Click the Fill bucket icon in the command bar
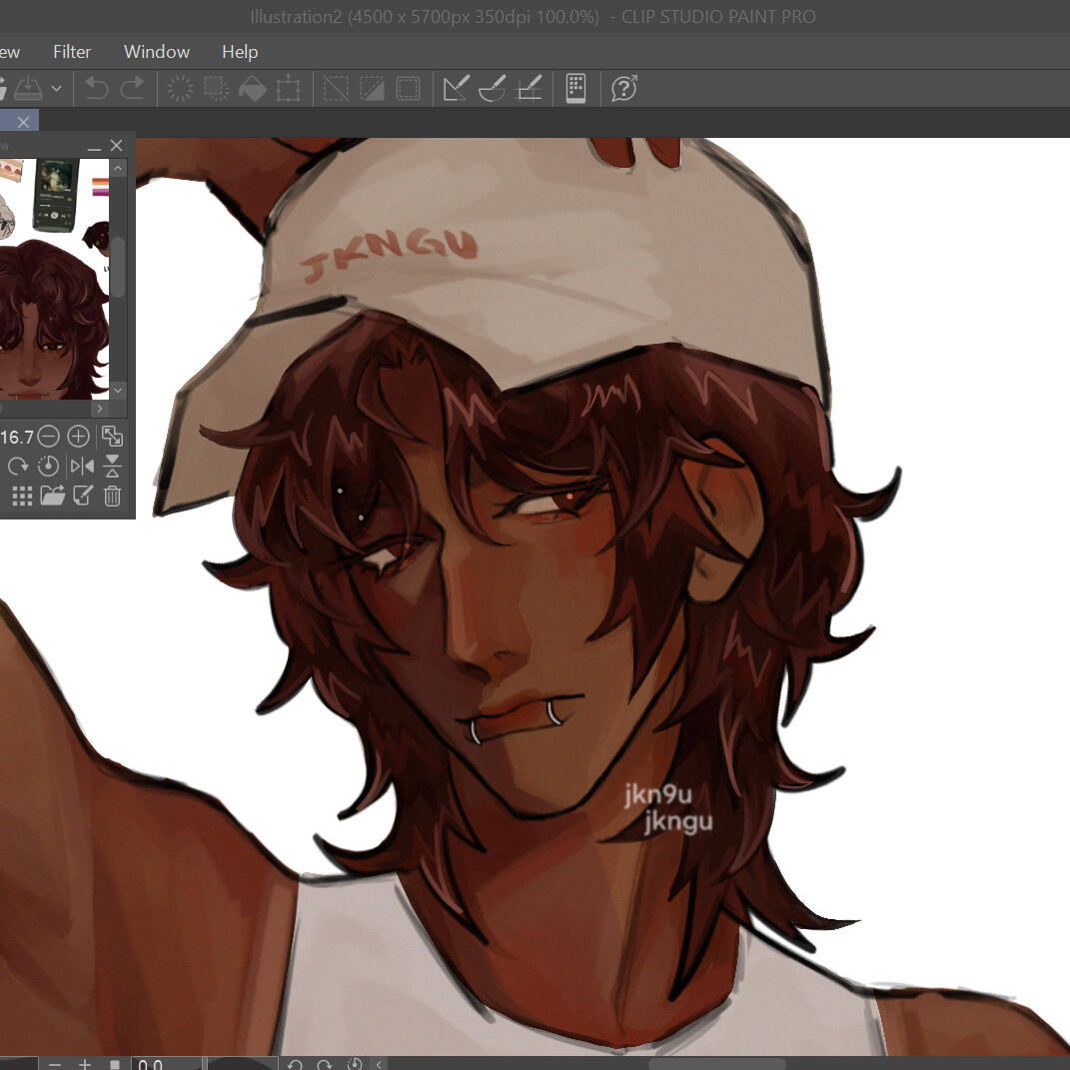The height and width of the screenshot is (1070, 1070). [x=253, y=89]
